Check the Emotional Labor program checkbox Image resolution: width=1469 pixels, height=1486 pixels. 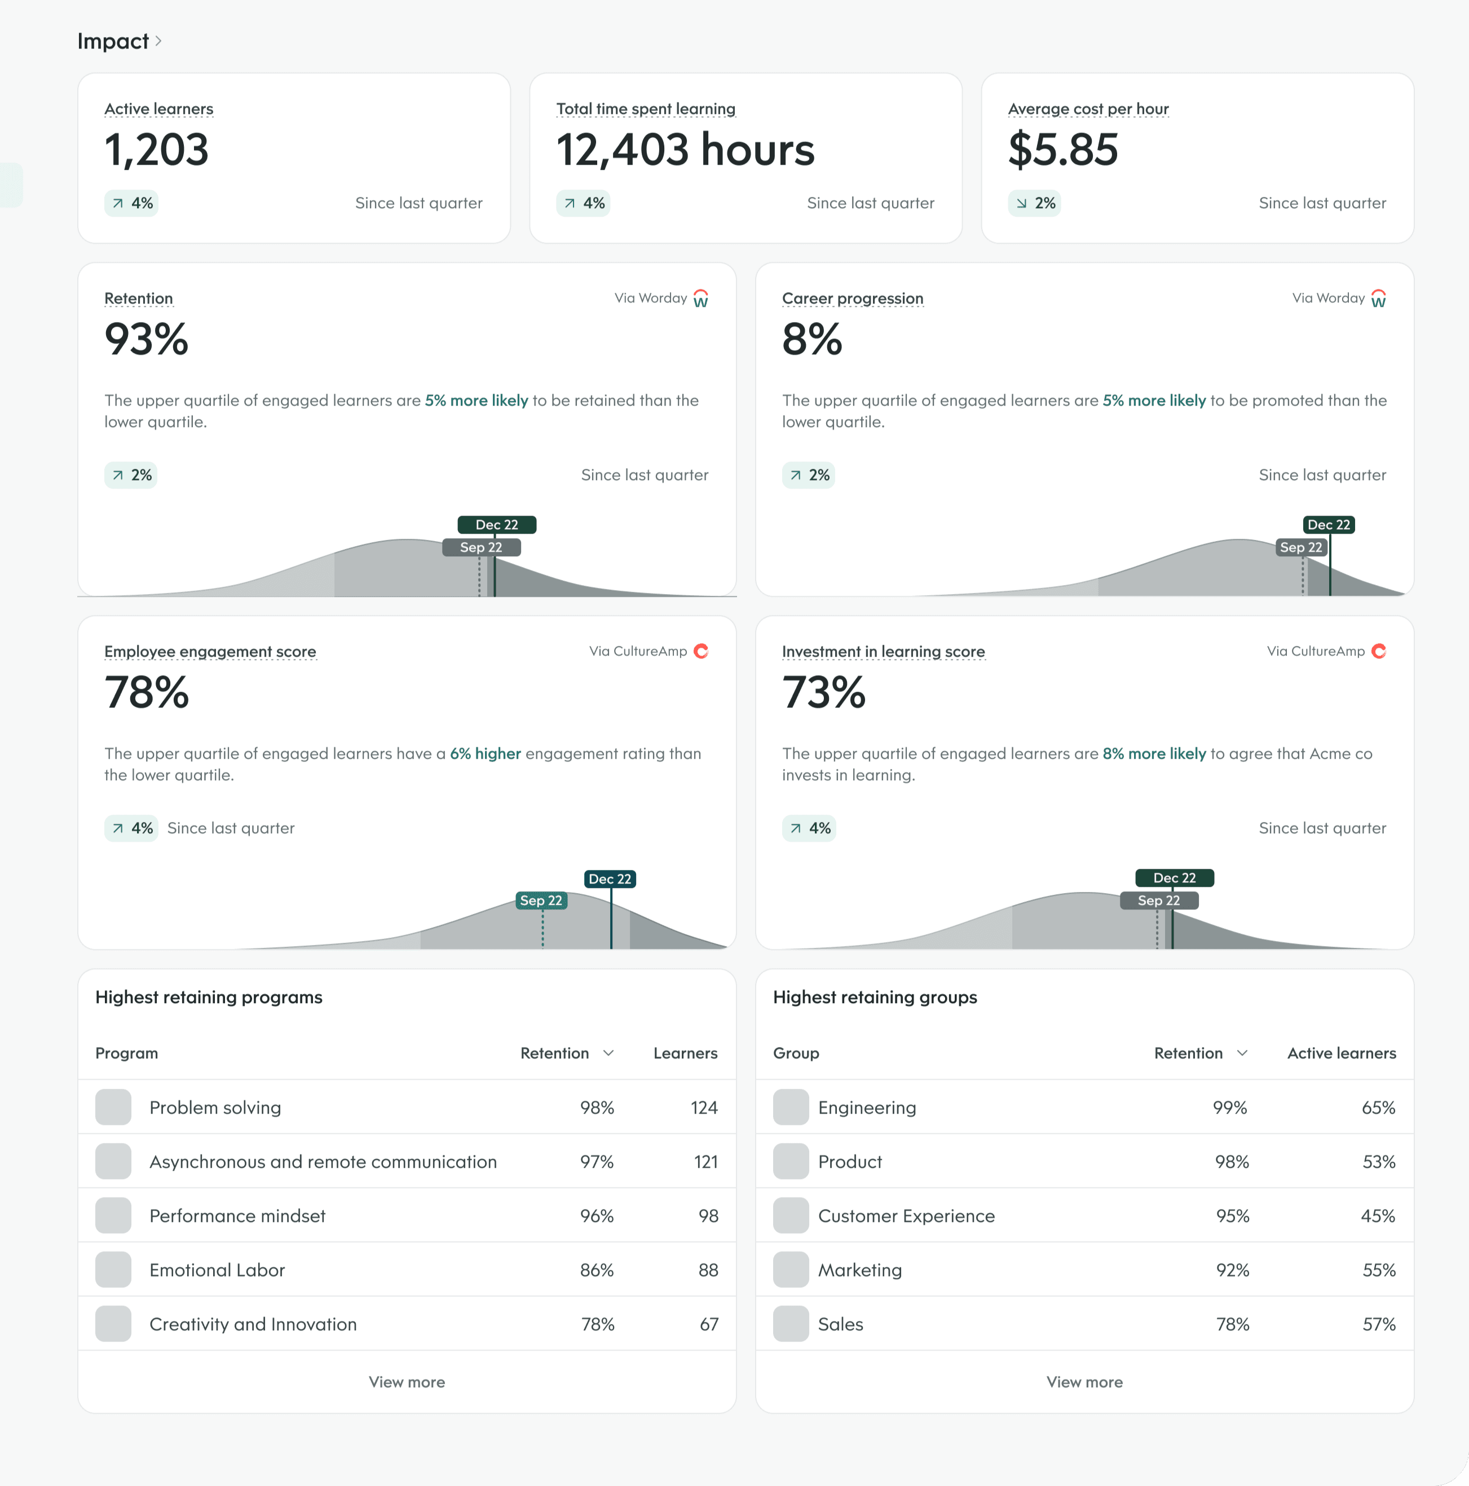tap(113, 1270)
